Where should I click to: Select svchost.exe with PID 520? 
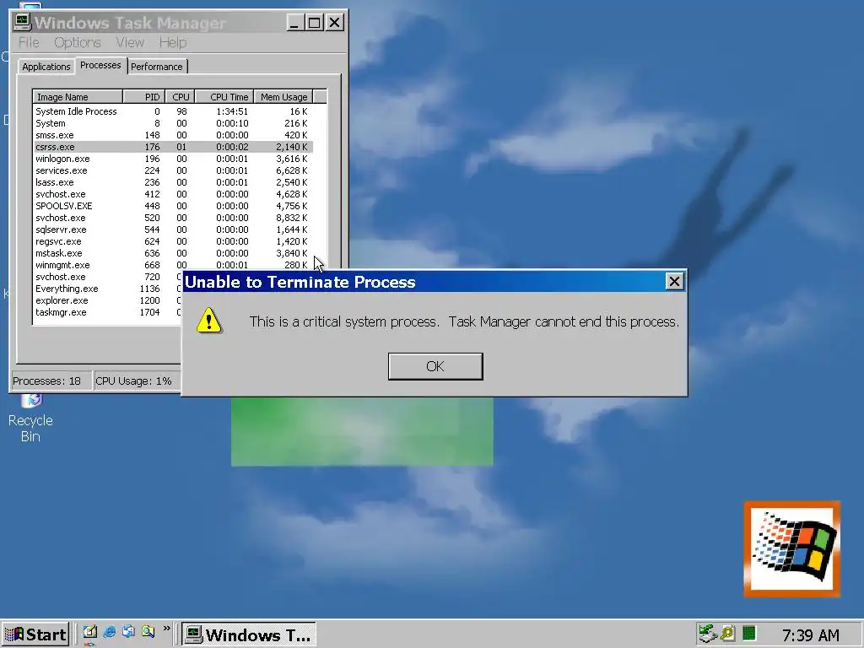(173, 218)
